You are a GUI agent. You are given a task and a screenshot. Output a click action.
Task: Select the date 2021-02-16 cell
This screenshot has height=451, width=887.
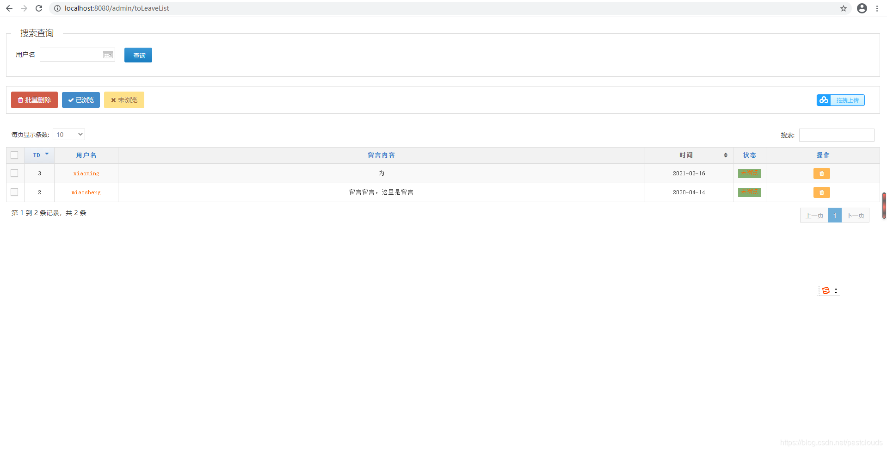[689, 173]
